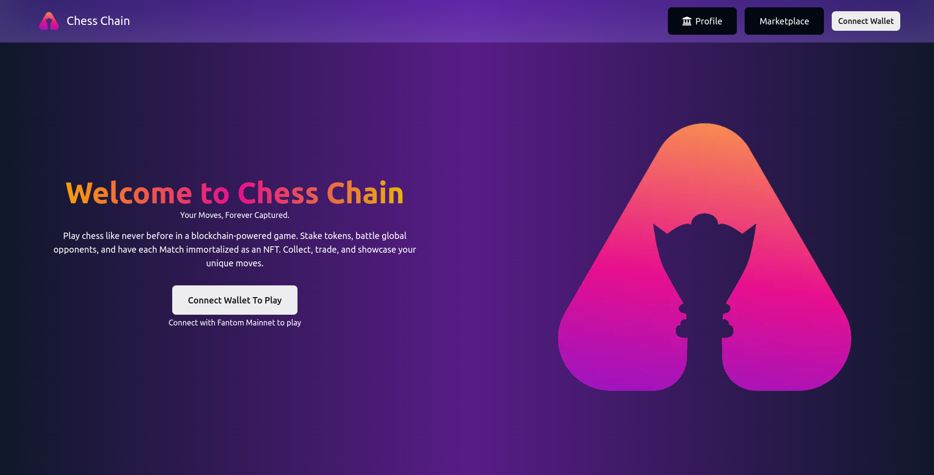Image resolution: width=934 pixels, height=475 pixels.
Task: Click the Connect Wallet button in header
Action: (x=866, y=21)
